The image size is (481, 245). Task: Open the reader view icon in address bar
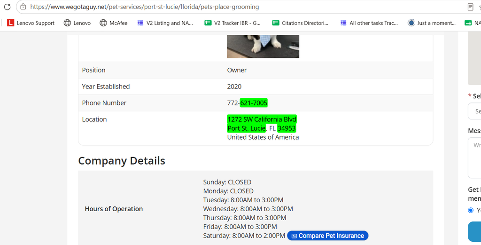point(470,7)
